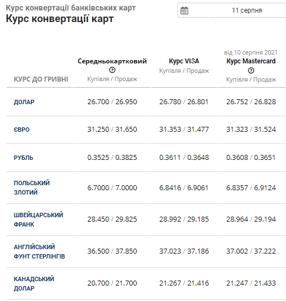This screenshot has height=301, width=286.
Task: Click the Курс конвертації банківських карт breadcrumb
Action: (x=71, y=8)
